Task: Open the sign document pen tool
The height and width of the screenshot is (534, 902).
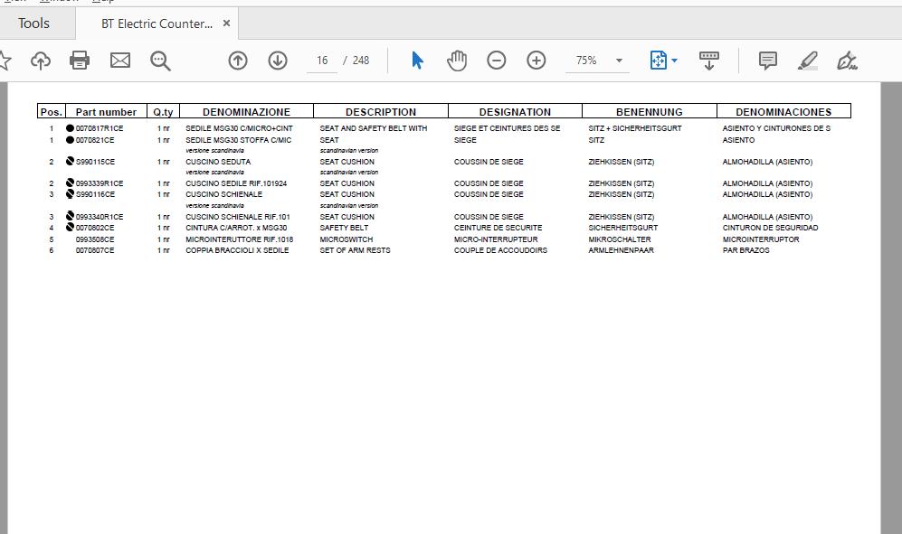Action: coord(848,61)
